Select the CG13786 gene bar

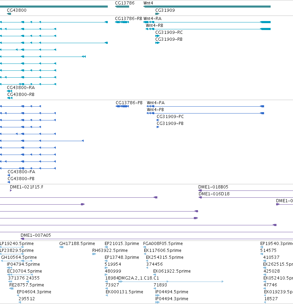(x=122, y=7)
